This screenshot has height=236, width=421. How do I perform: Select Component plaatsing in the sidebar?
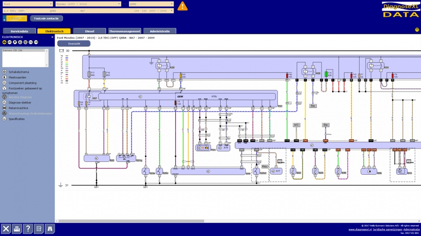[x=22, y=83]
